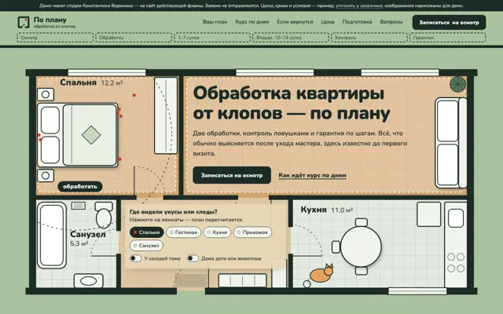The image size is (503, 314).
Task: Select the Контроль timeline step
Action: pos(369,38)
